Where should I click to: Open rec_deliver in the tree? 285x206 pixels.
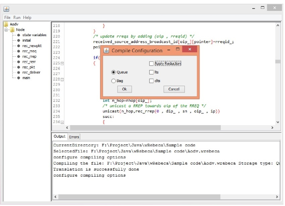point(31,72)
